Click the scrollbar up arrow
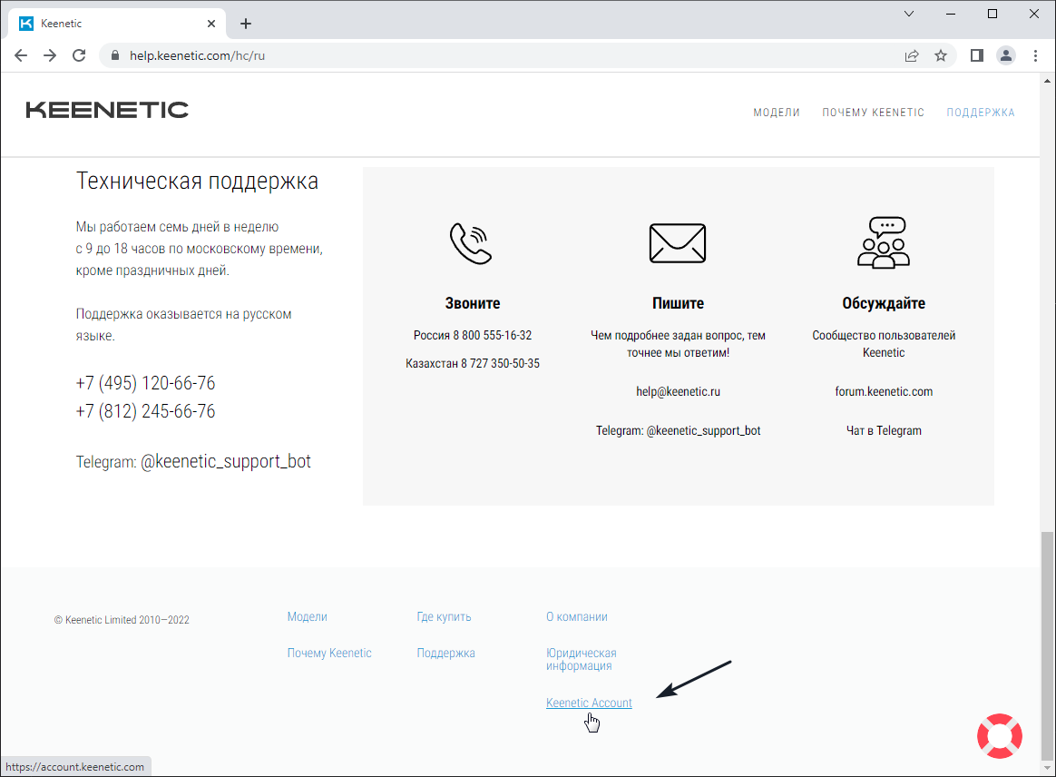The height and width of the screenshot is (777, 1056). [1047, 81]
